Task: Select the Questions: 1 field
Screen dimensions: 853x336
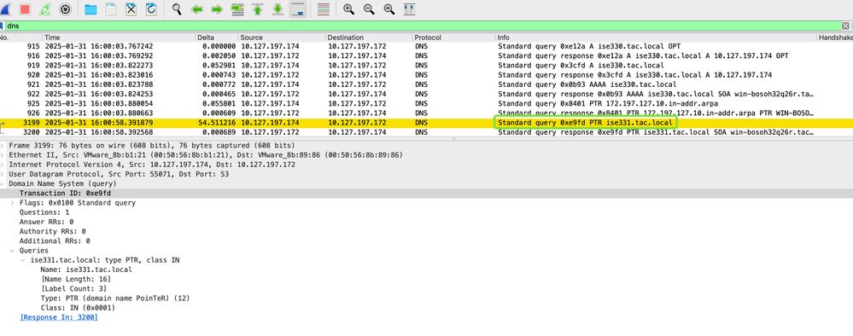Action: pyautogui.click(x=44, y=212)
